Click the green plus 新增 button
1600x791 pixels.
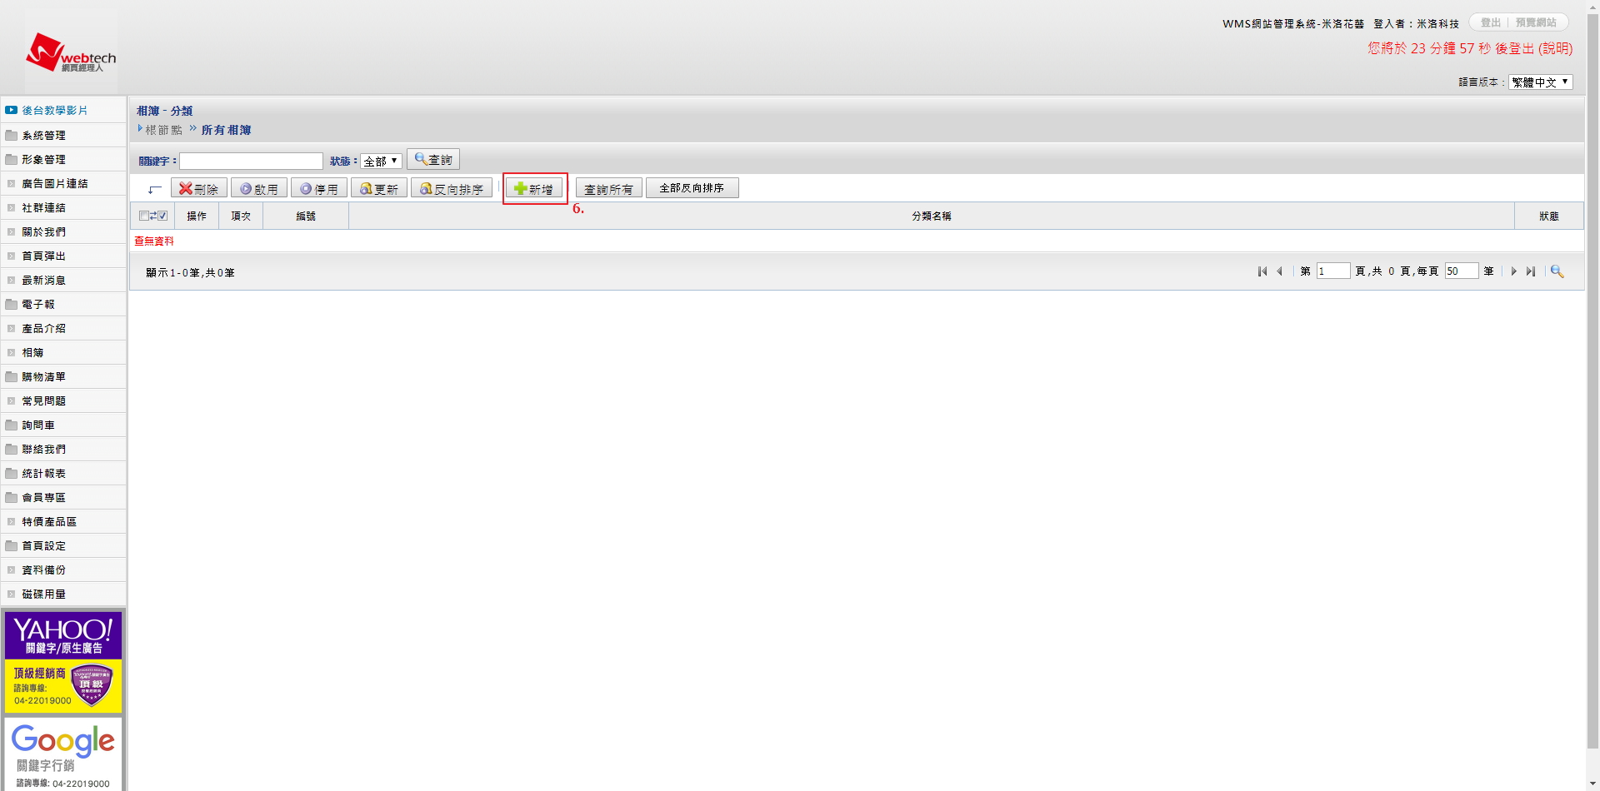[534, 189]
